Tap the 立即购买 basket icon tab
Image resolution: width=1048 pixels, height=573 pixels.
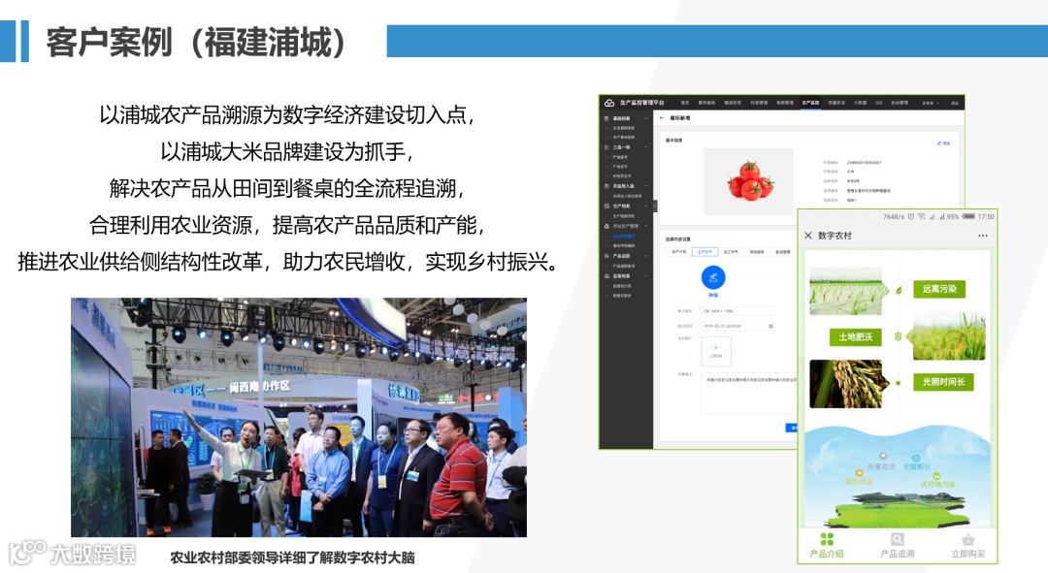coord(967,546)
